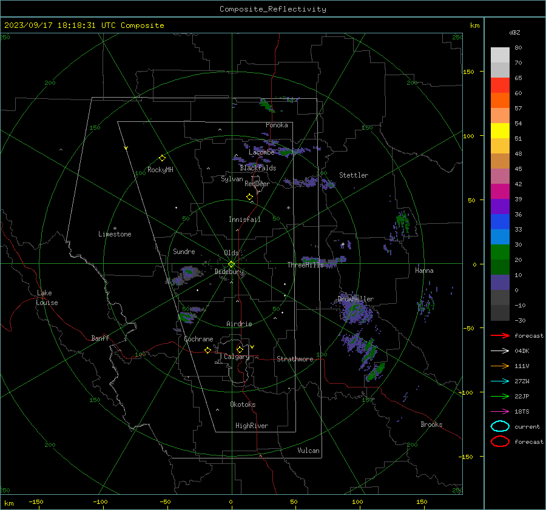
Task: Click the yellow radar site diamond near Didsbury
Action: (x=232, y=264)
